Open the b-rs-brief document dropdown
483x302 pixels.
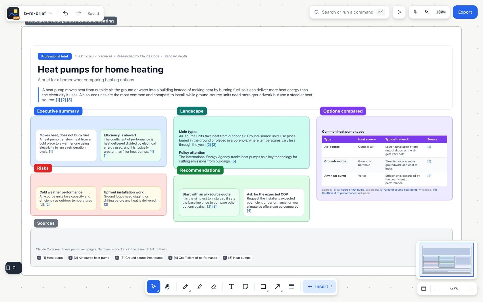pos(38,13)
